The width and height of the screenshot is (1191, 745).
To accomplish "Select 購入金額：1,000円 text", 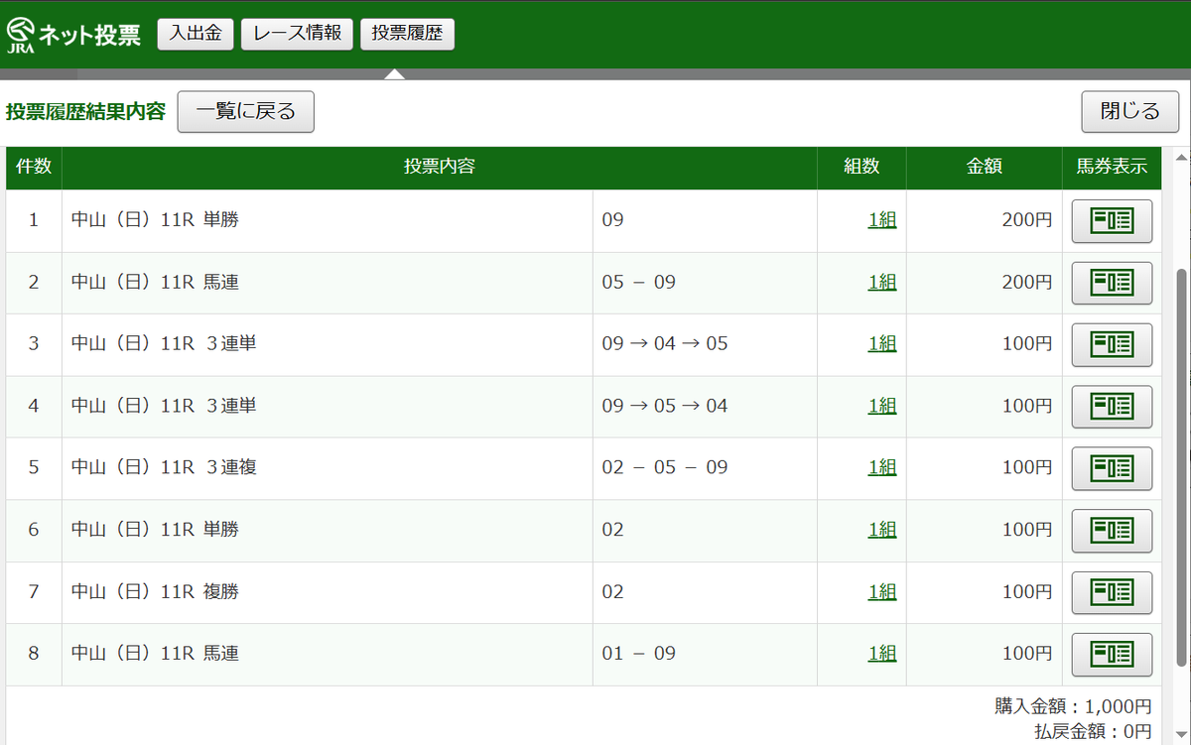I will [x=1073, y=706].
